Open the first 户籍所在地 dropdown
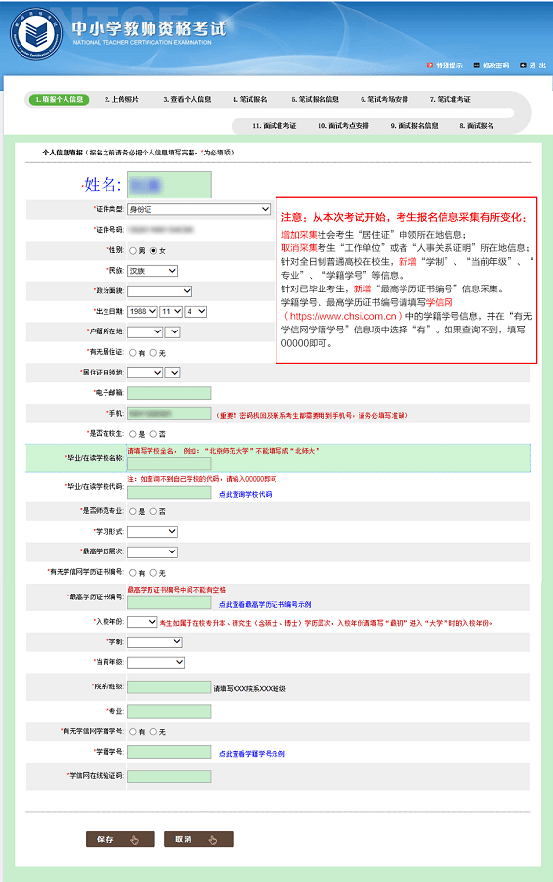The height and width of the screenshot is (882, 553). pyautogui.click(x=145, y=331)
